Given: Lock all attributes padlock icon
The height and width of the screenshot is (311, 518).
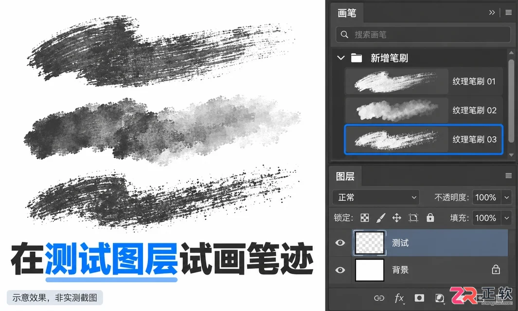Looking at the screenshot, I should [430, 217].
